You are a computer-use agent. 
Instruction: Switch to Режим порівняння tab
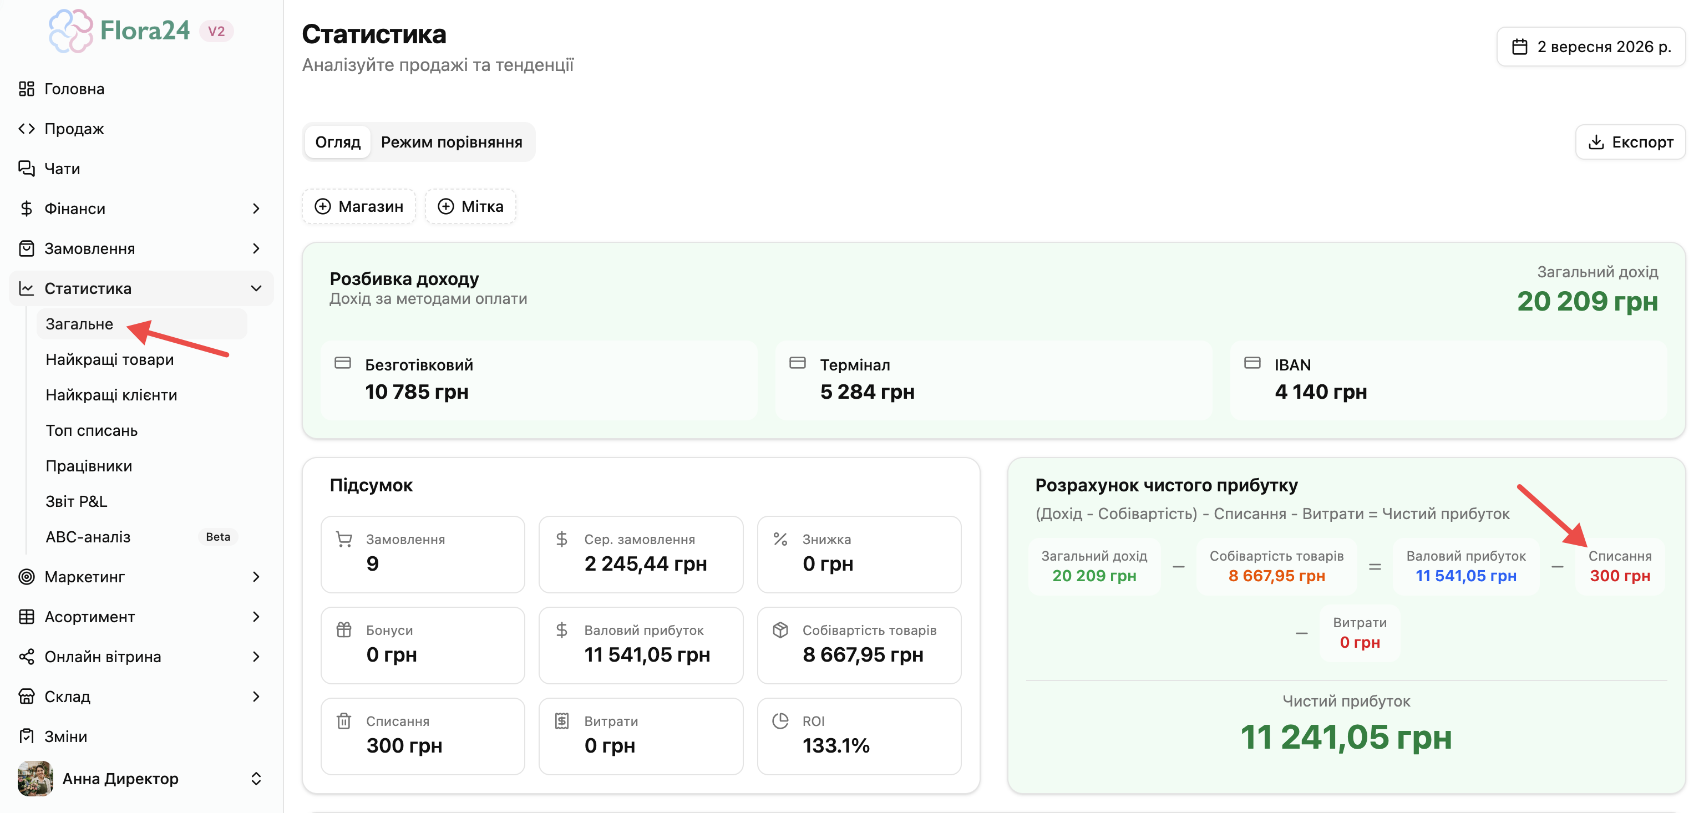(x=451, y=141)
